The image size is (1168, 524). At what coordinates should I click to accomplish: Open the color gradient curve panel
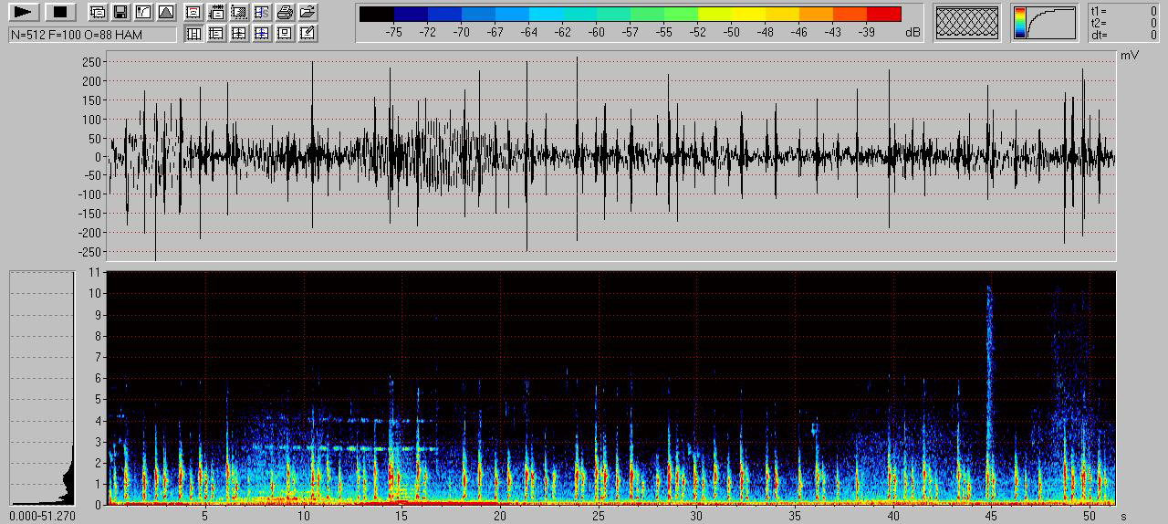pyautogui.click(x=1045, y=23)
